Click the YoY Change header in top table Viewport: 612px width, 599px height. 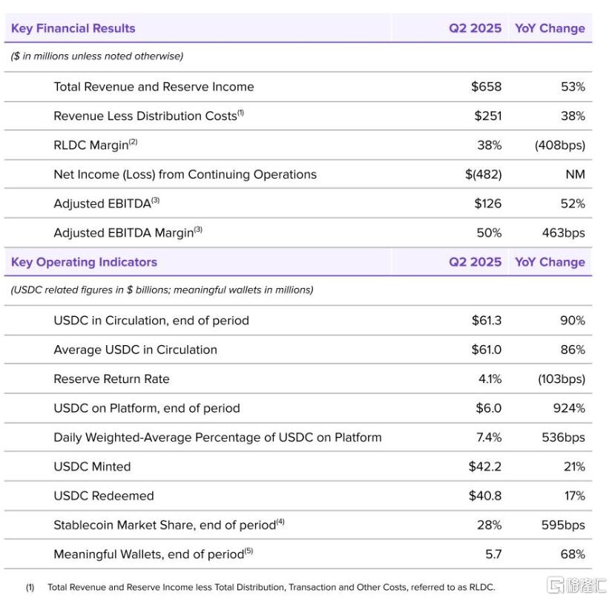[550, 28]
